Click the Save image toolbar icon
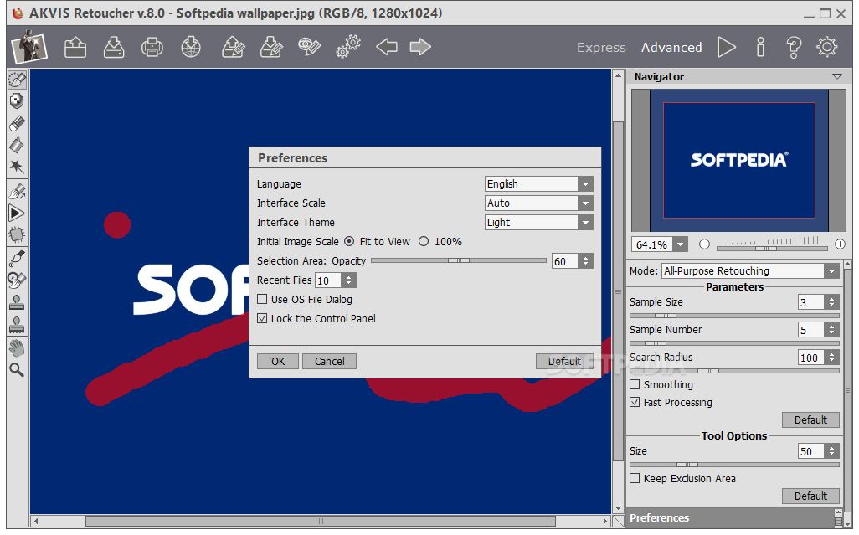This screenshot has height=535, width=859. click(x=113, y=47)
